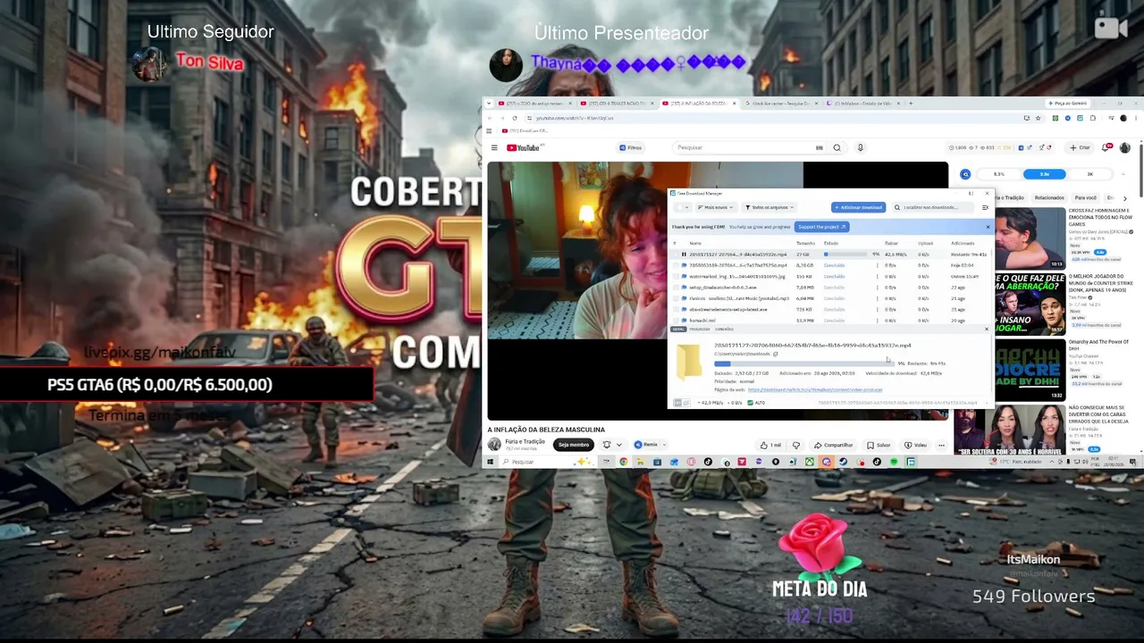
Task: Expand the select-all checkbox dropdown arrow
Action: click(x=687, y=207)
